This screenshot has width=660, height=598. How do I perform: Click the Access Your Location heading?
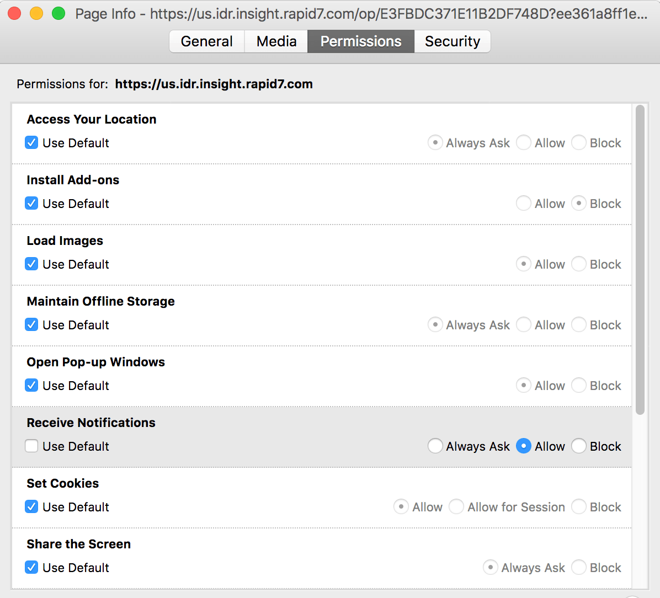92,119
